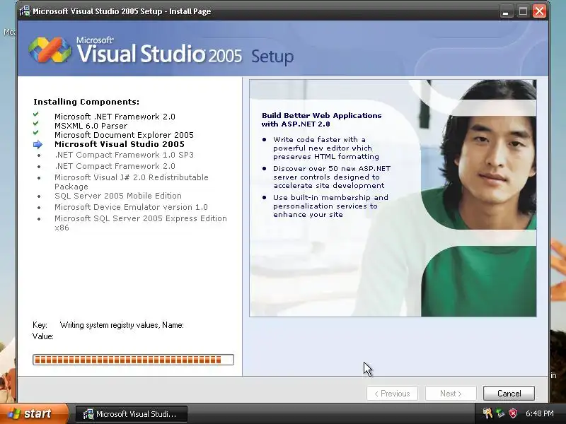Viewport: 566px width, 424px height.
Task: Click the green checkmark beside .NET Framework 2.0
Action: (36, 114)
